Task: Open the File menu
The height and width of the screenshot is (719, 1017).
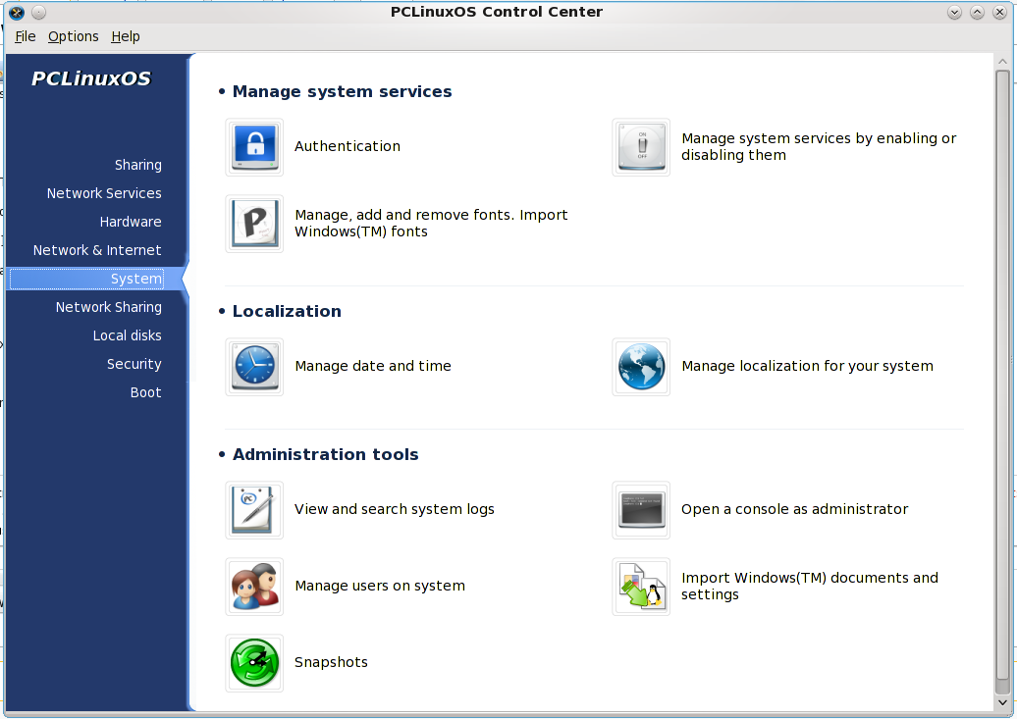Action: coord(26,37)
